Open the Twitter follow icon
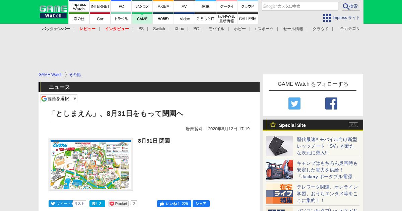The image size is (402, 211). pyautogui.click(x=294, y=103)
